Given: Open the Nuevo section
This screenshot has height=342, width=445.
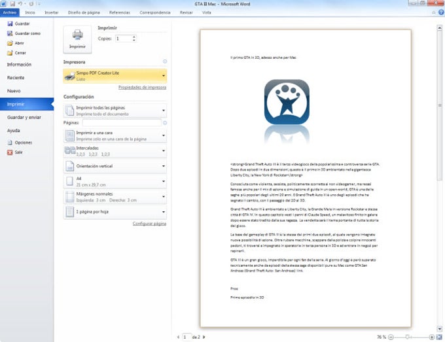Looking at the screenshot, I should (27, 91).
